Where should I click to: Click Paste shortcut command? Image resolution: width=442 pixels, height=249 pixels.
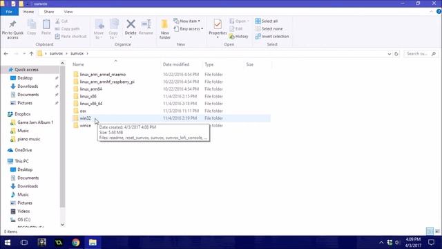coord(70,37)
